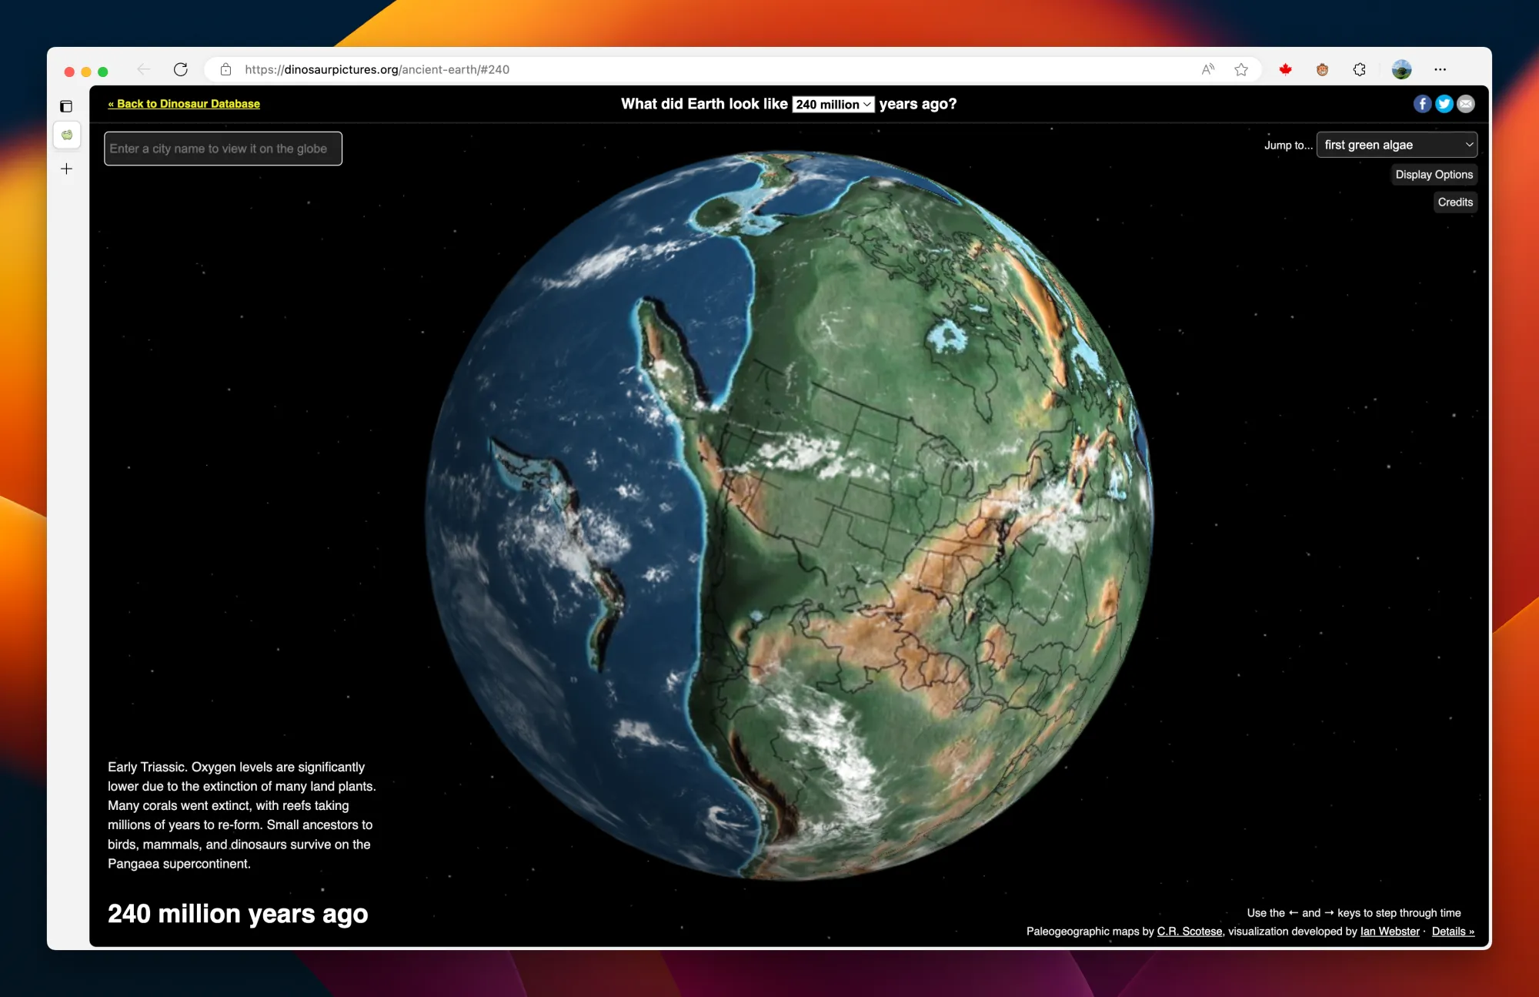The image size is (1539, 997).
Task: Click the browser reload icon
Action: pyautogui.click(x=181, y=69)
